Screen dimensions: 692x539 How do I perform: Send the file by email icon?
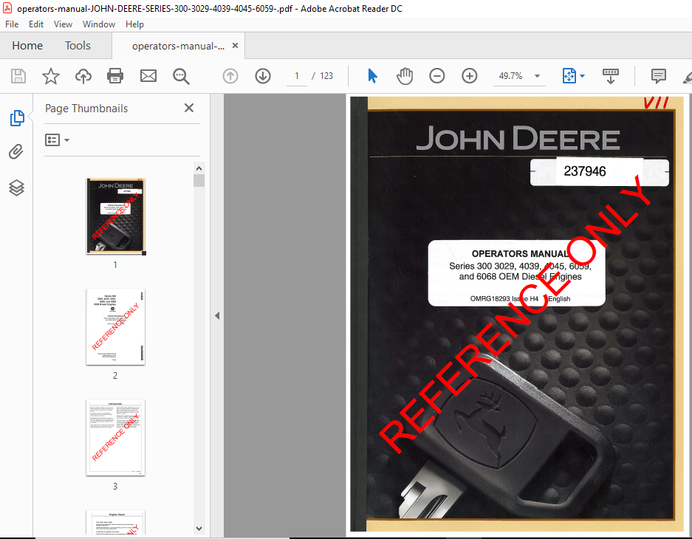pos(148,76)
